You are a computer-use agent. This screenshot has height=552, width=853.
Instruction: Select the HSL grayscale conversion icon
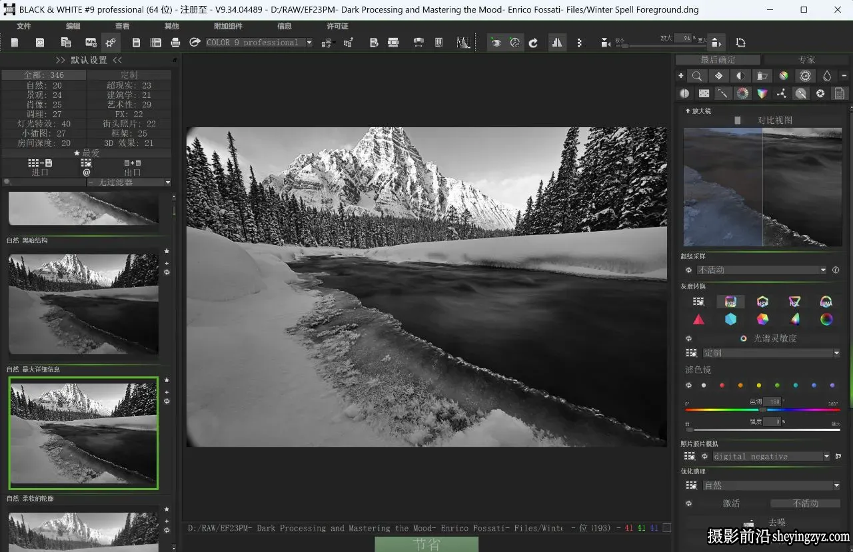(x=794, y=302)
